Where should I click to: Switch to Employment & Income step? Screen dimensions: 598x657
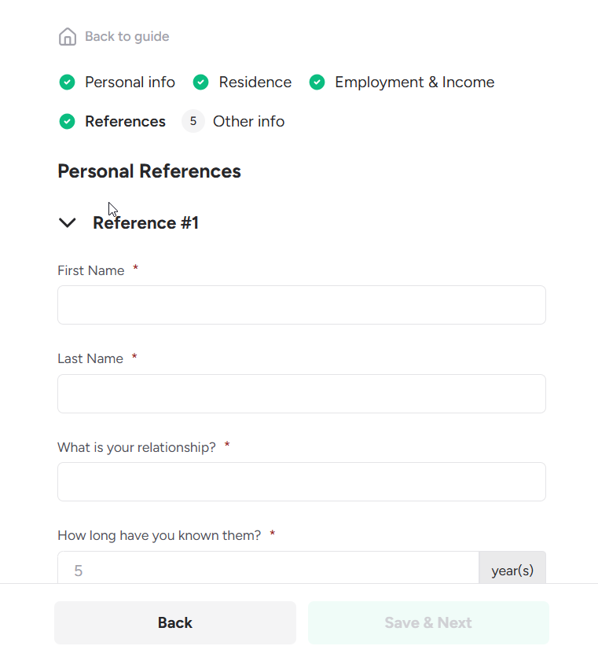pyautogui.click(x=414, y=82)
